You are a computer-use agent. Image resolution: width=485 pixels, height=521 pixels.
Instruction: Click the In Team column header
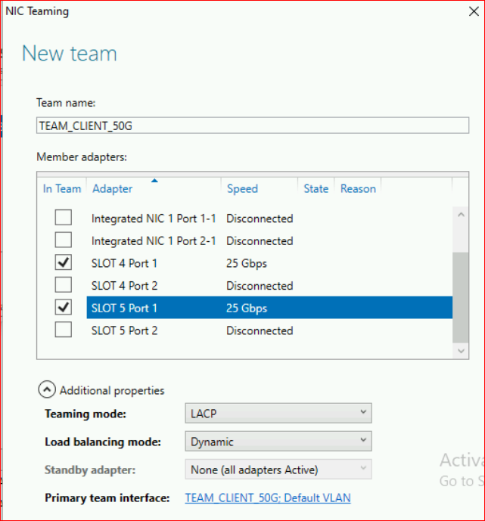click(x=62, y=188)
